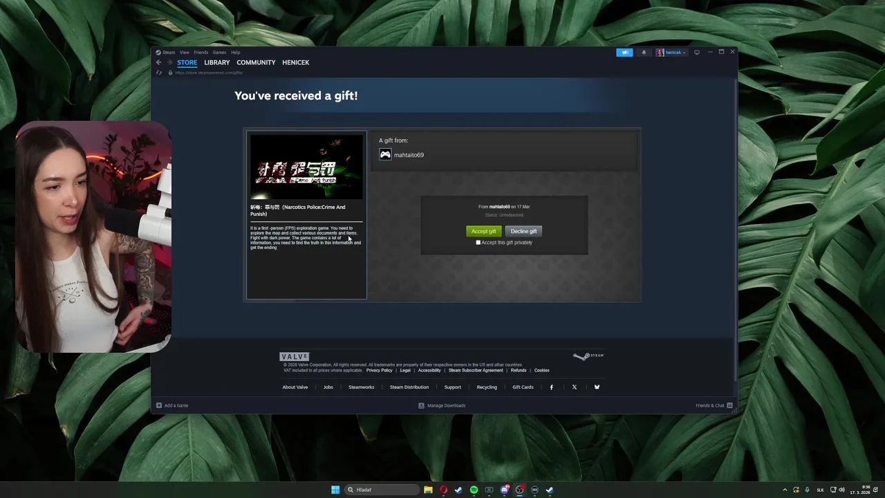This screenshot has height=498, width=885.
Task: Open the Steam Subscriber Agreement link
Action: click(476, 371)
